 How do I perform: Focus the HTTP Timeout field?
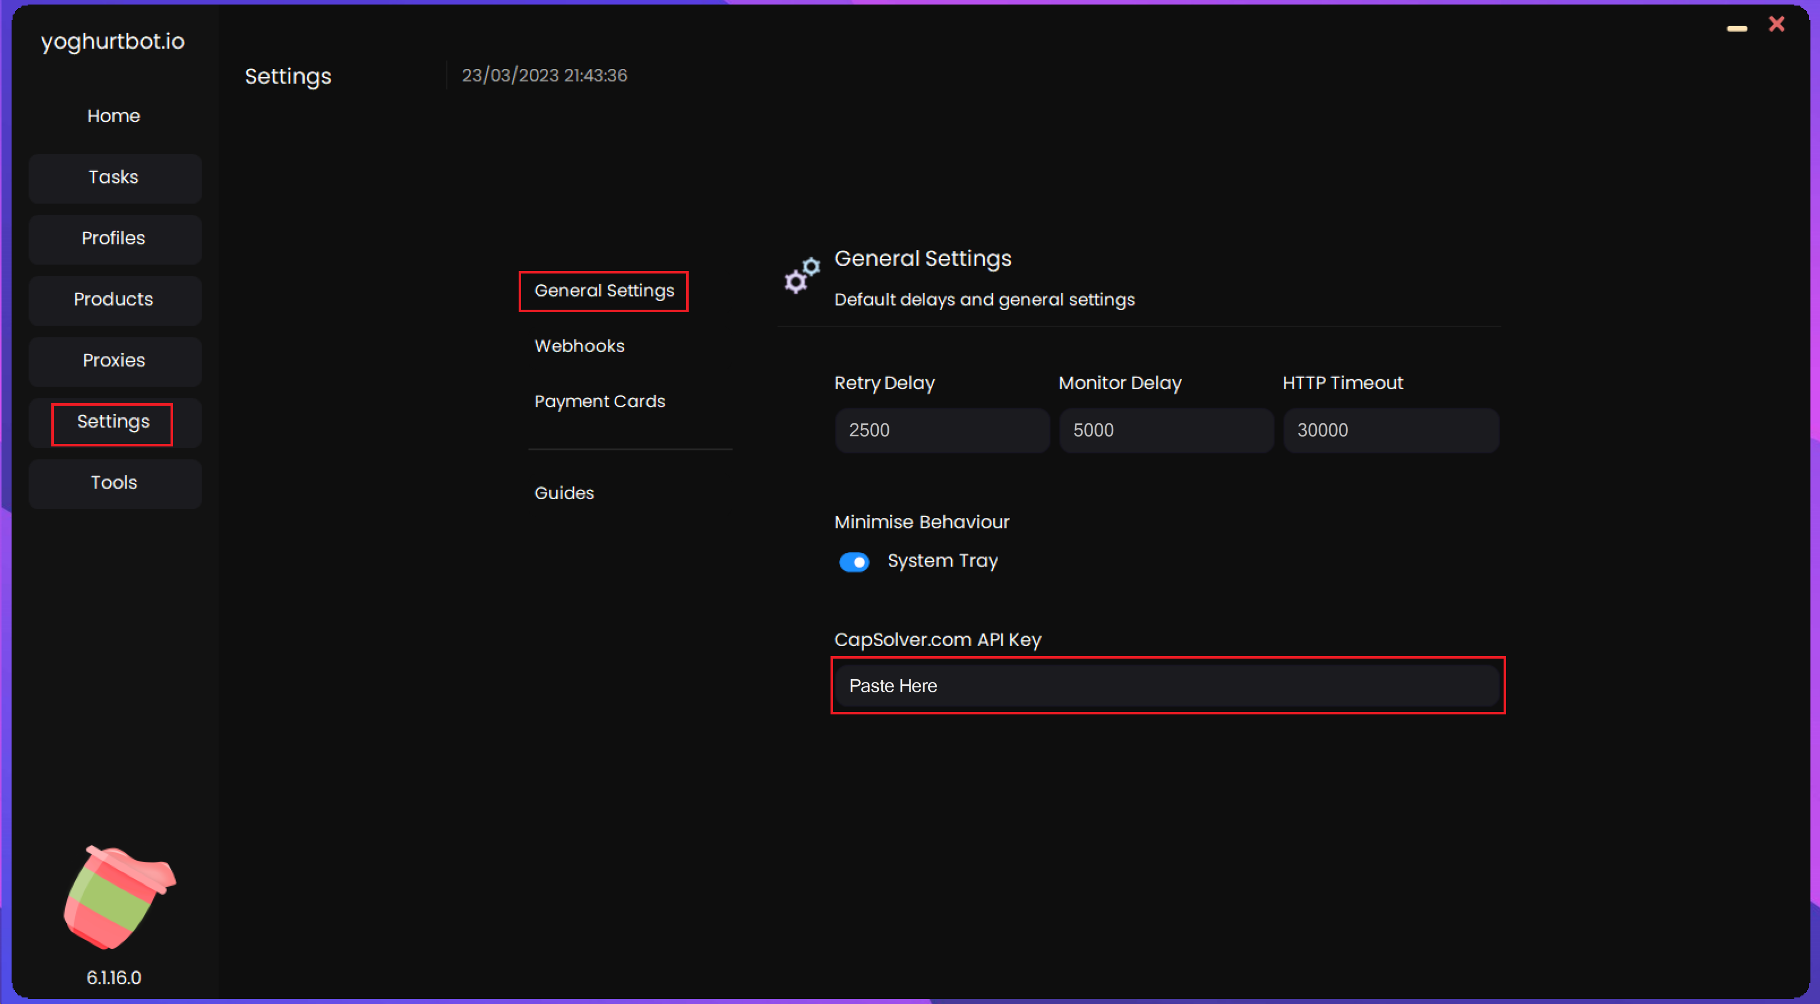pos(1390,430)
